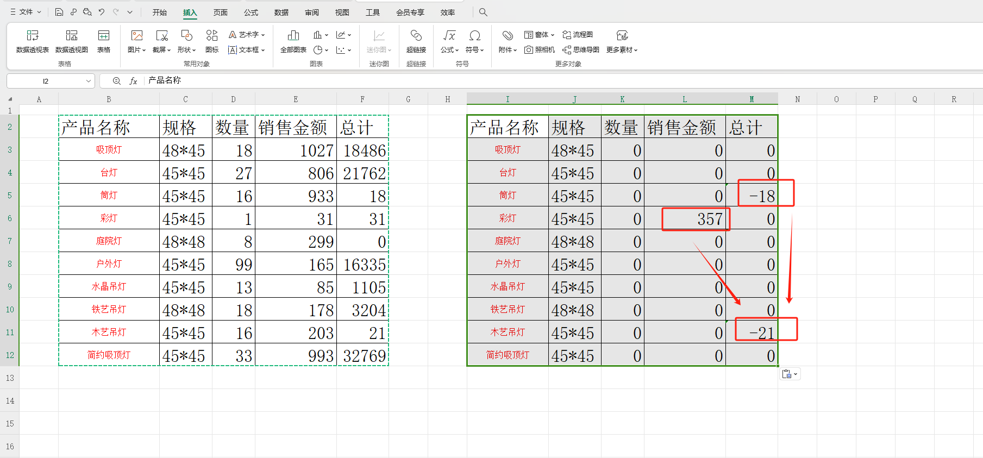
Task: Click the column chart icon
Action: pos(317,35)
